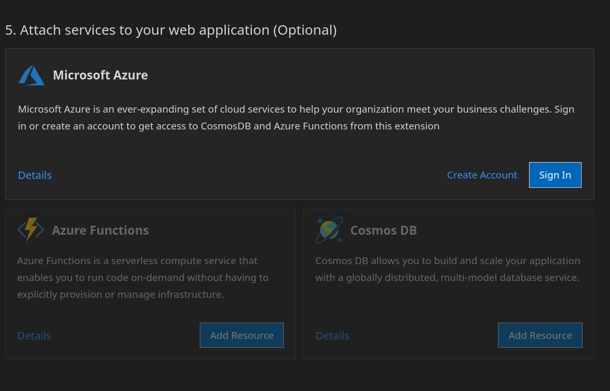610x391 pixels.
Task: Click the "5. Attach services" section heading
Action: tap(171, 30)
